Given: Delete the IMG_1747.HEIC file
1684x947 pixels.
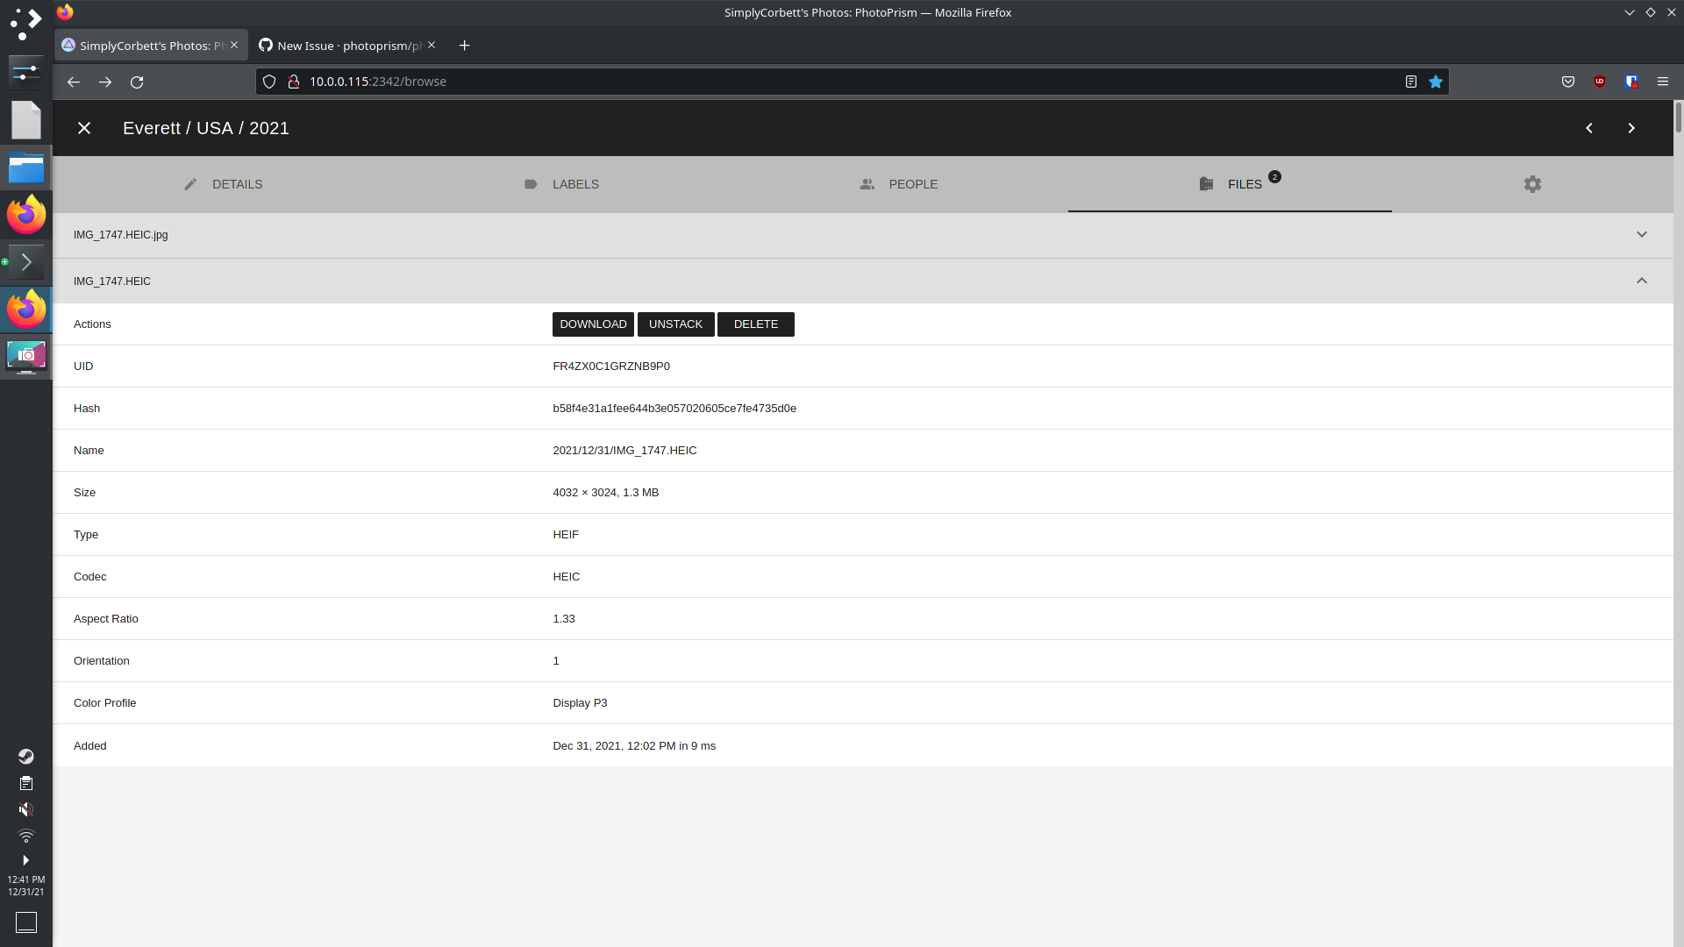Looking at the screenshot, I should [755, 324].
